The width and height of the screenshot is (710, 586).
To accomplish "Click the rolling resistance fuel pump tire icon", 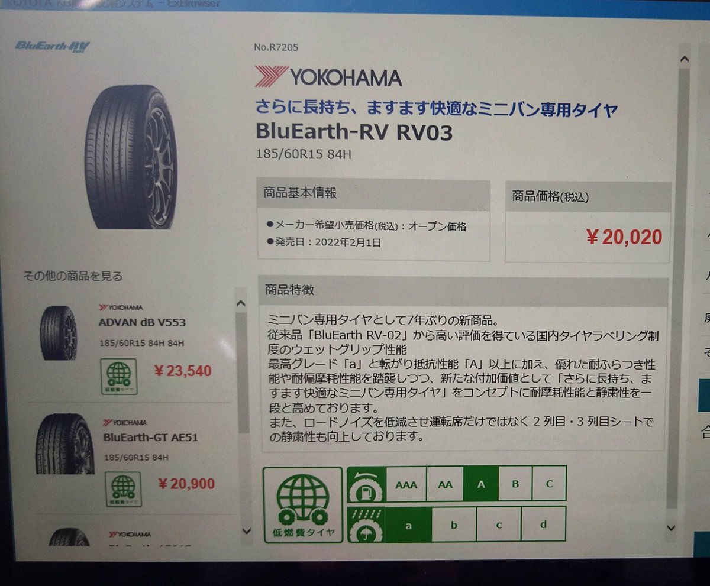I will 366,485.
